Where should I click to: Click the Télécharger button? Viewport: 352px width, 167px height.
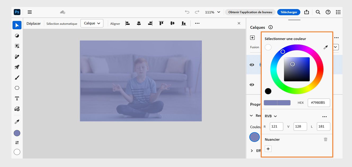(289, 12)
